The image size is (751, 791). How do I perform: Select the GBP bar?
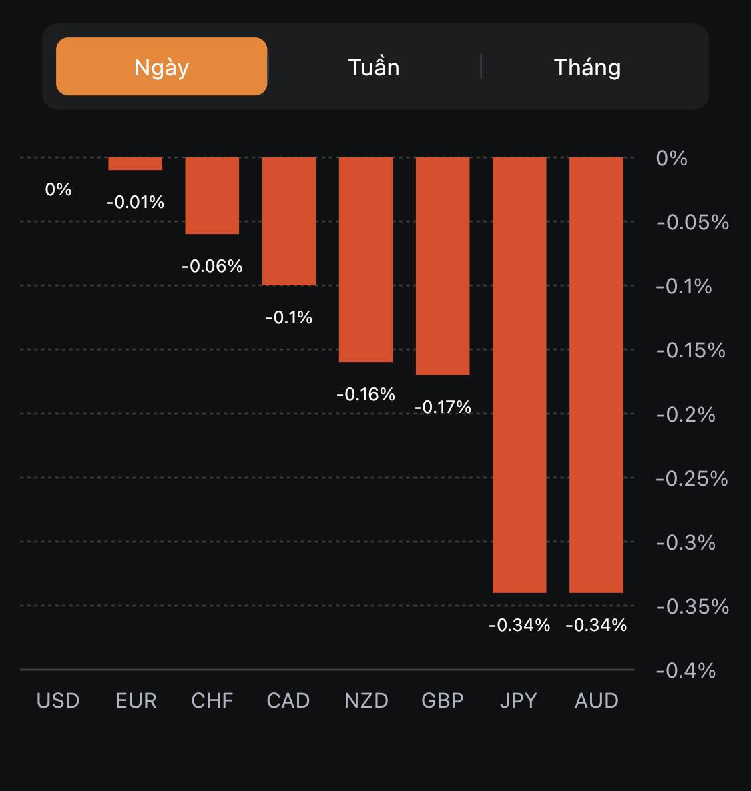[443, 266]
